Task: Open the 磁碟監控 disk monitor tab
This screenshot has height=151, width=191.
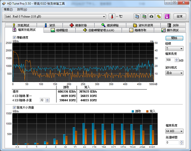Action: (x=59, y=31)
